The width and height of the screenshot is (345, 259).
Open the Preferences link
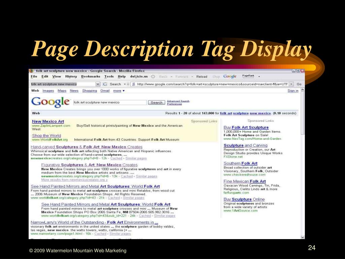(174, 104)
